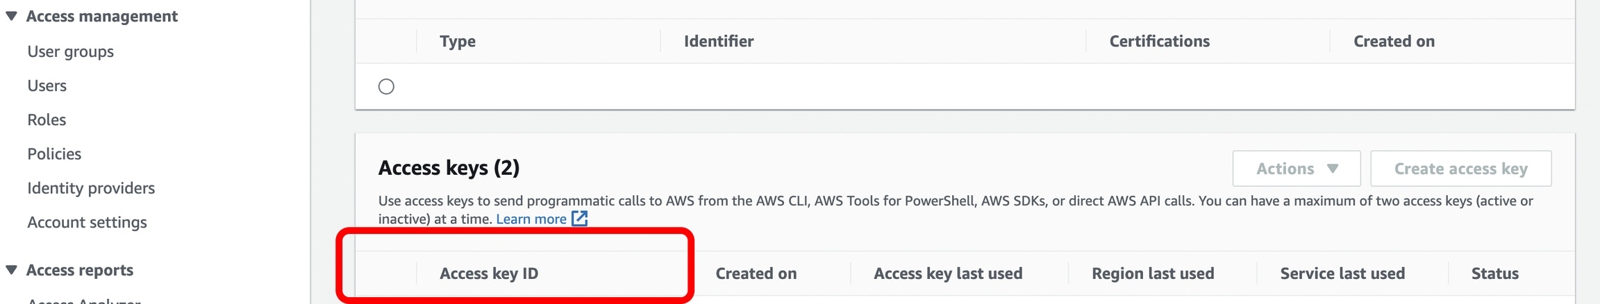
Task: Click the Service last used column header
Action: [x=1342, y=273]
